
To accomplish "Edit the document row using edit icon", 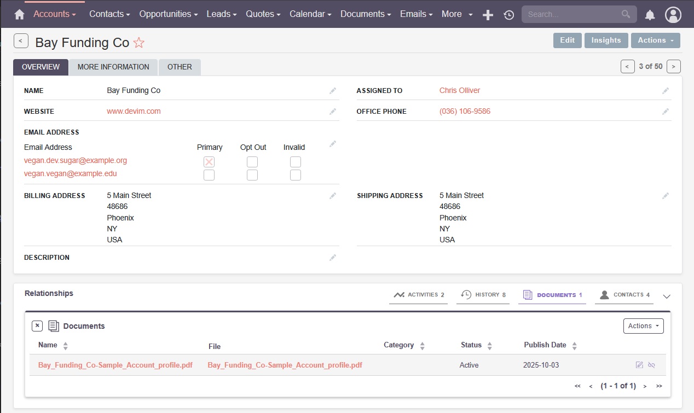I will (x=639, y=365).
